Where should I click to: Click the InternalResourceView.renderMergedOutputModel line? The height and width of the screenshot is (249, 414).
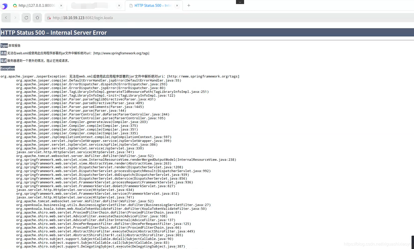pyautogui.click(x=126, y=160)
